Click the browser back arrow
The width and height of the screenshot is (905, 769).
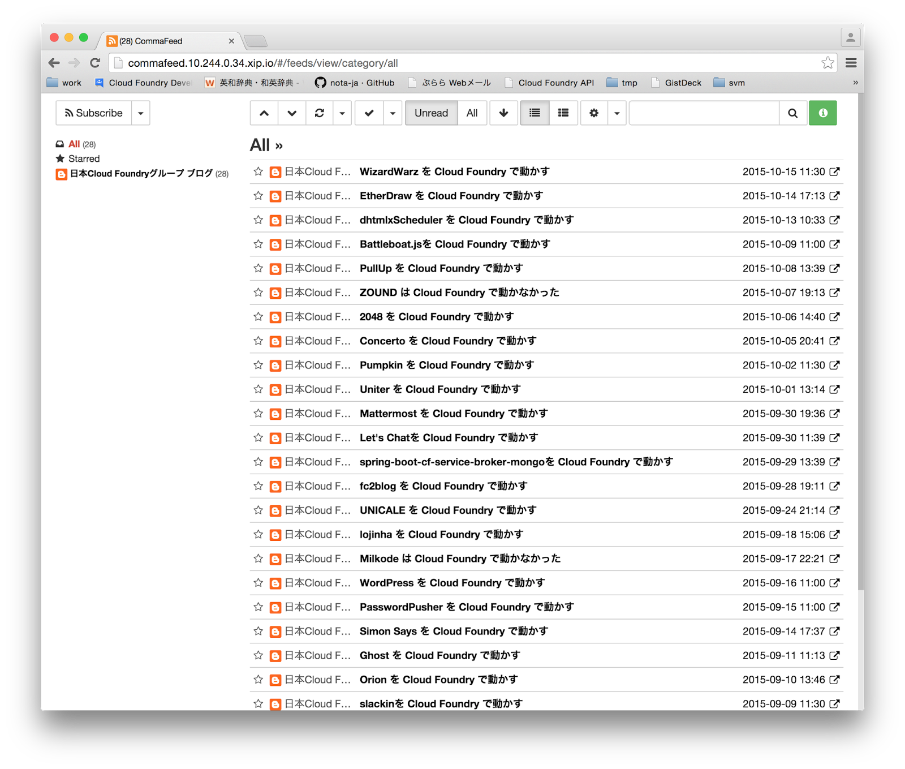click(x=54, y=63)
